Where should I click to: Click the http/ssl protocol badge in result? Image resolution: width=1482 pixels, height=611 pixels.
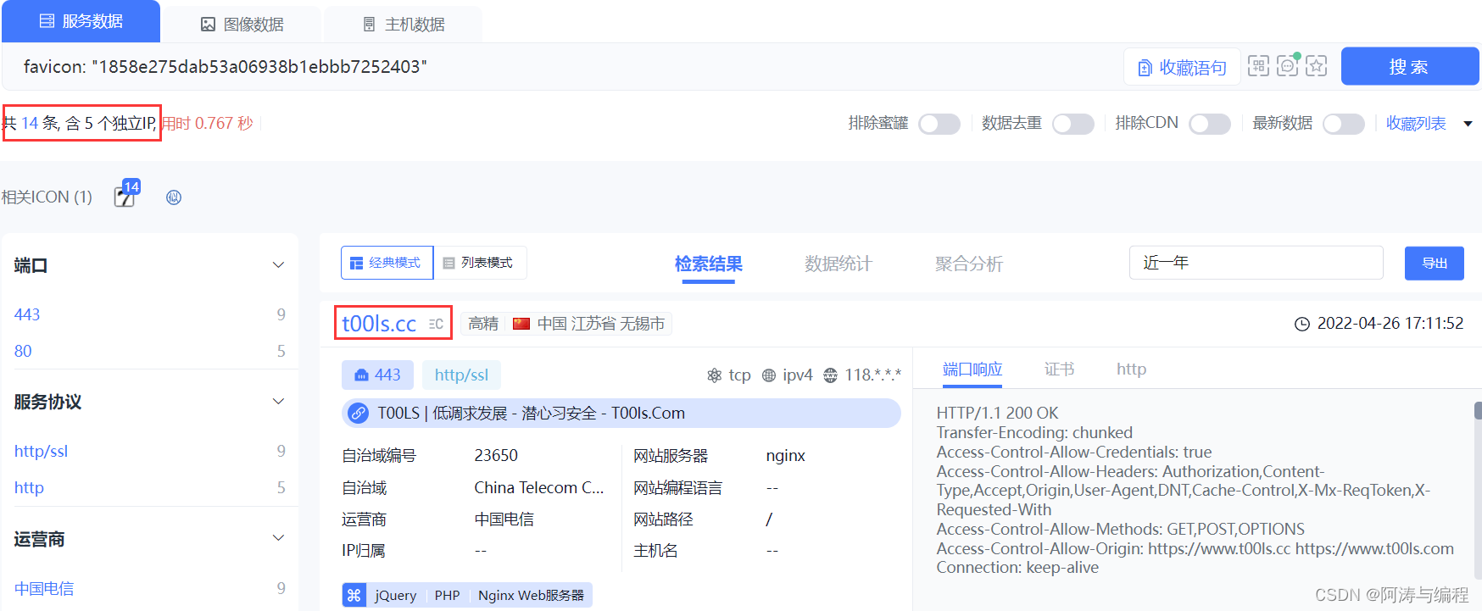click(x=461, y=375)
